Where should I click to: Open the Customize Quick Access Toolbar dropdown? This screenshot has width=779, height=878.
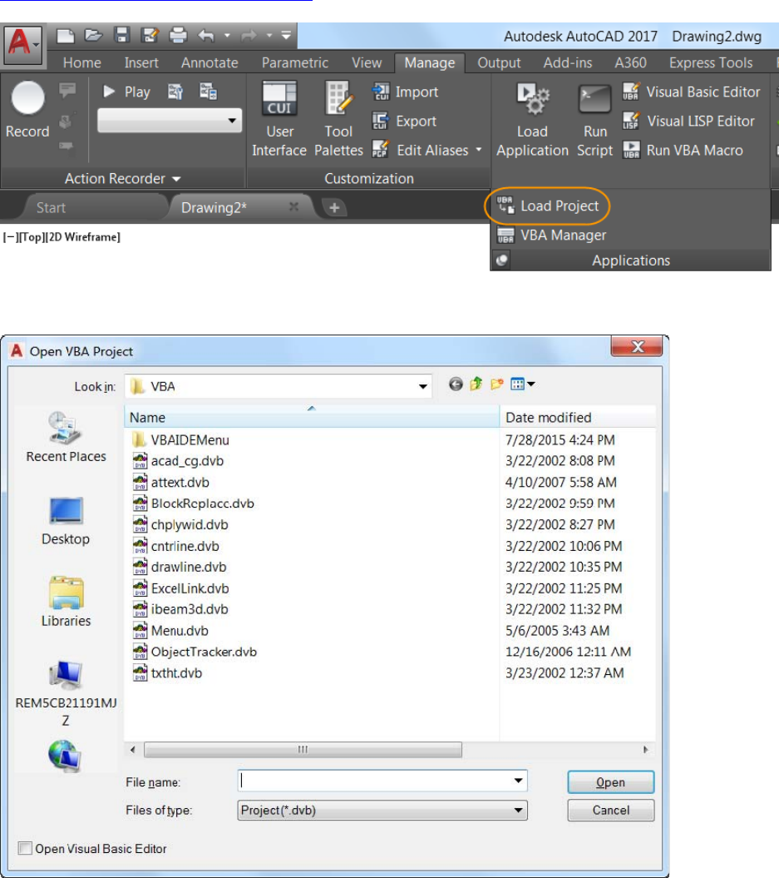coord(286,36)
